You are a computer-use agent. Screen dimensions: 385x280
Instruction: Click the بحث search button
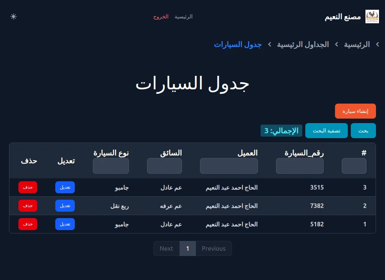tap(363, 131)
